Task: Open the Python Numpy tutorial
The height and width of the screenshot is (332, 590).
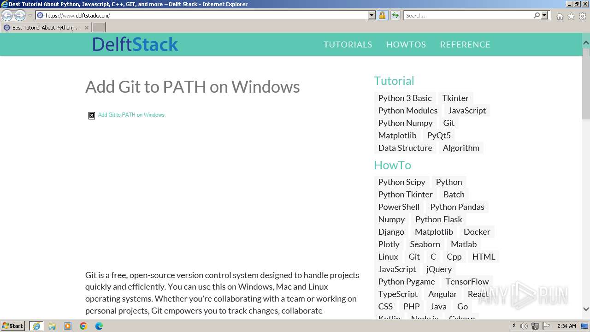Action: click(405, 123)
